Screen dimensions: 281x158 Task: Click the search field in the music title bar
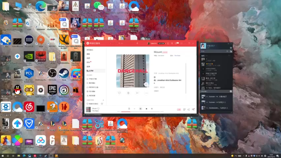tap(125, 43)
